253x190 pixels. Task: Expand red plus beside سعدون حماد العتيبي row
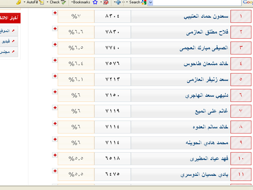click(x=55, y=13)
